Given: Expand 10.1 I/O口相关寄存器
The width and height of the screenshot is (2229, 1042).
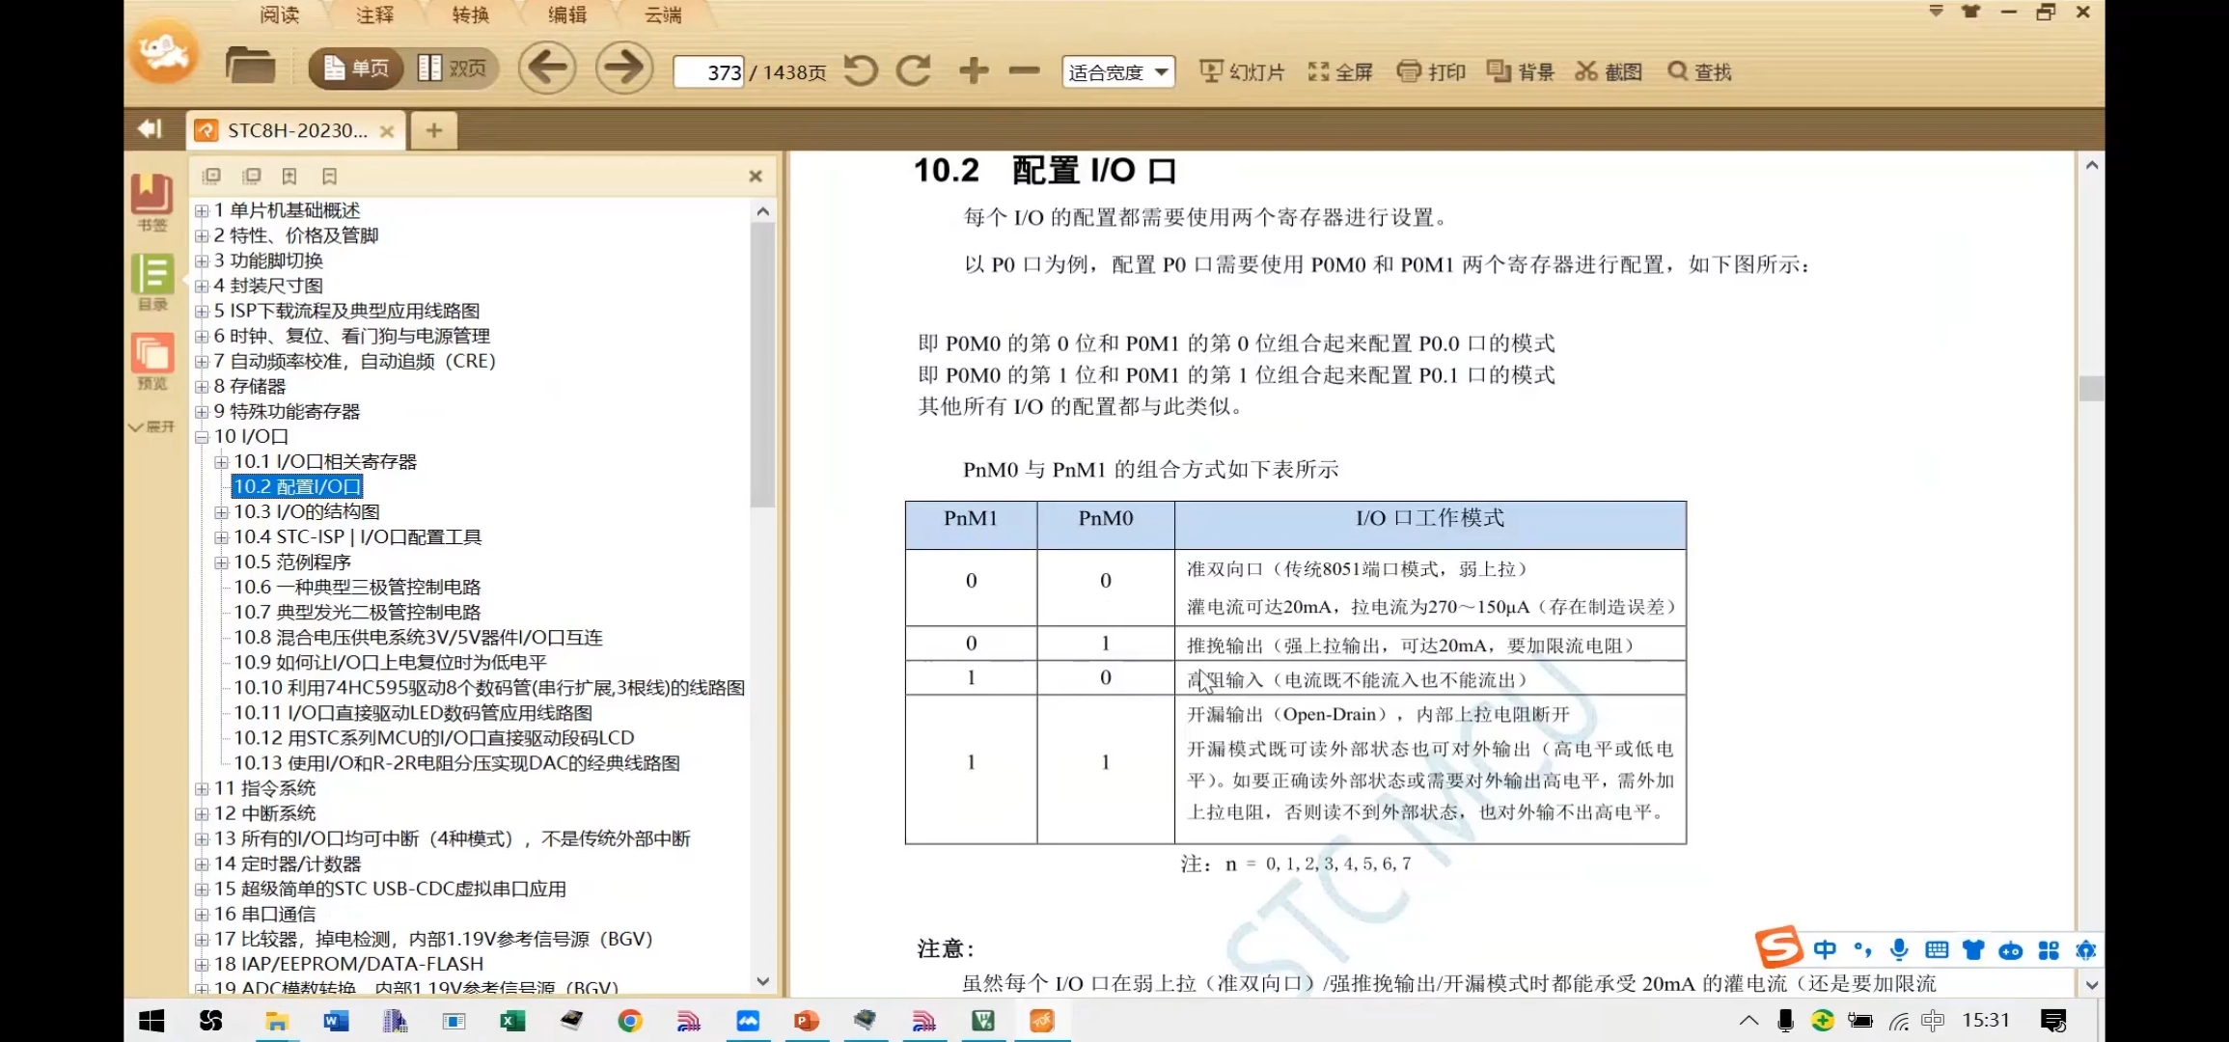Looking at the screenshot, I should click(221, 461).
